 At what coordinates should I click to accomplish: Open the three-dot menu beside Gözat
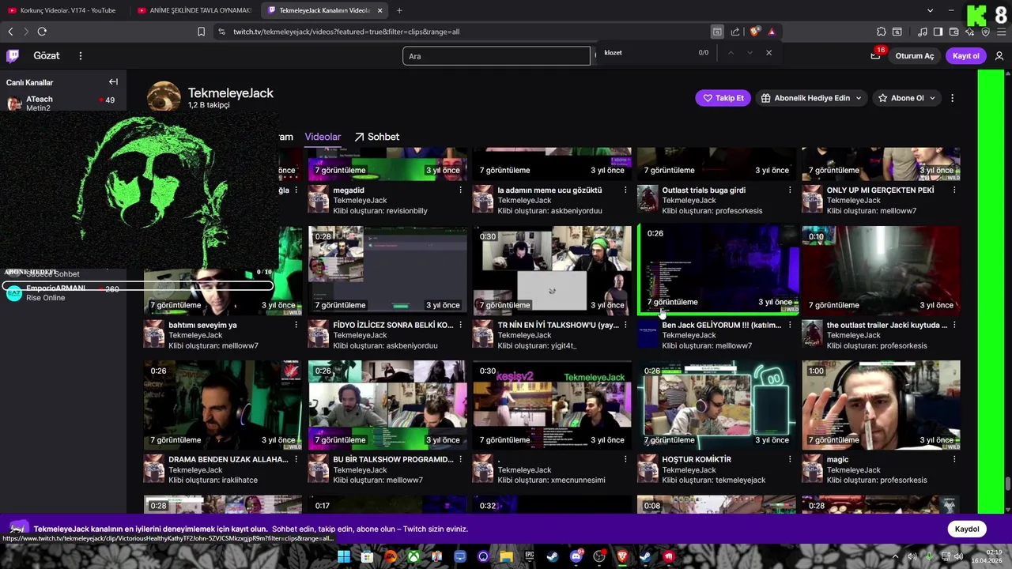coord(80,55)
